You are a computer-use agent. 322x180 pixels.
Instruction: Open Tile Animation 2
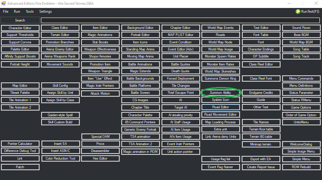click(x=20, y=107)
